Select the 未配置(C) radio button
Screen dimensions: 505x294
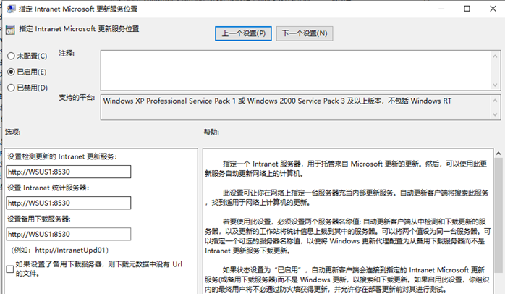11,56
